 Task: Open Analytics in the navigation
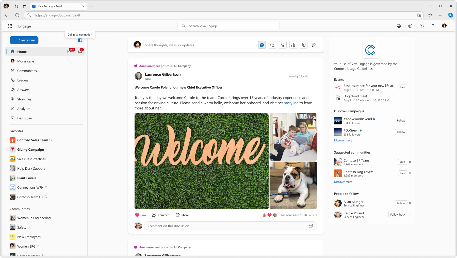(45, 109)
